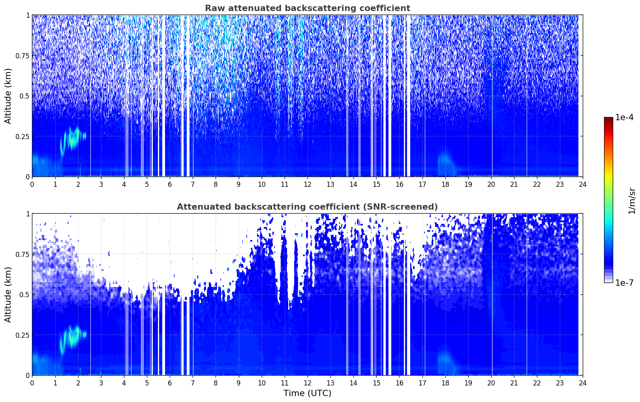The width and height of the screenshot is (640, 402).
Task: Click the bright cloud feature in the top plot
Action: pyautogui.click(x=73, y=140)
